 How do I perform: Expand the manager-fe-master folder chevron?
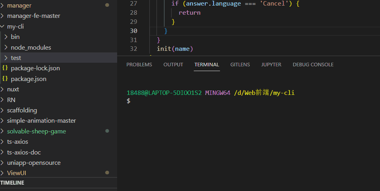(x=2, y=16)
